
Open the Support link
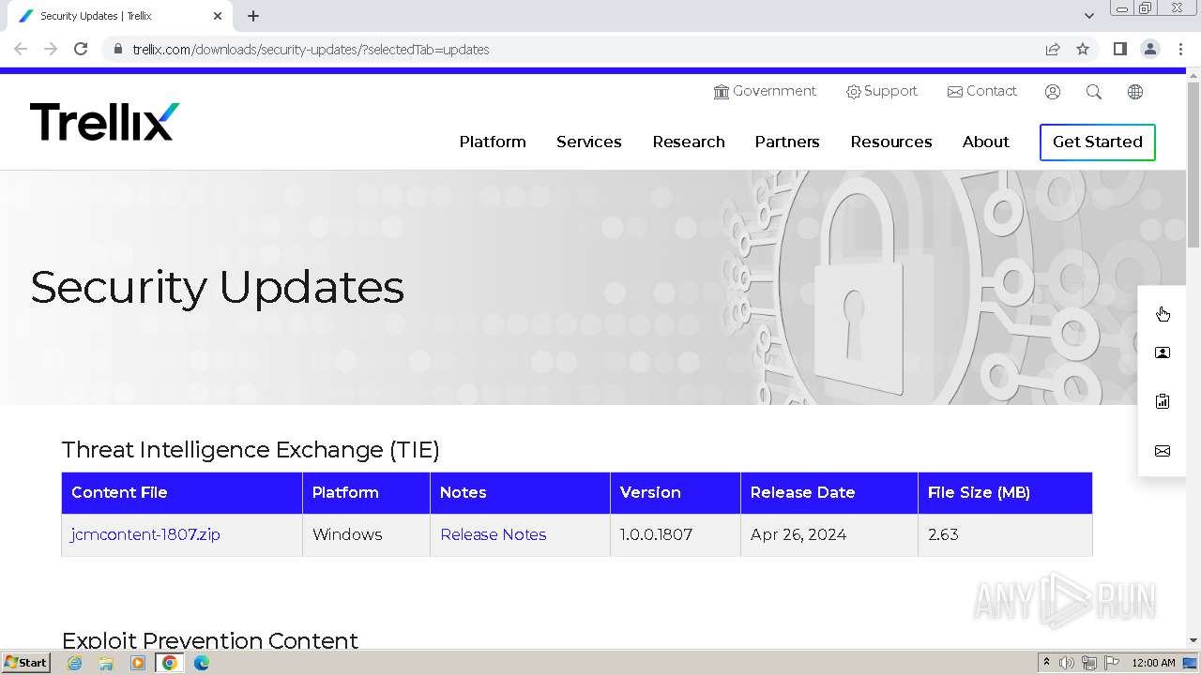[882, 91]
